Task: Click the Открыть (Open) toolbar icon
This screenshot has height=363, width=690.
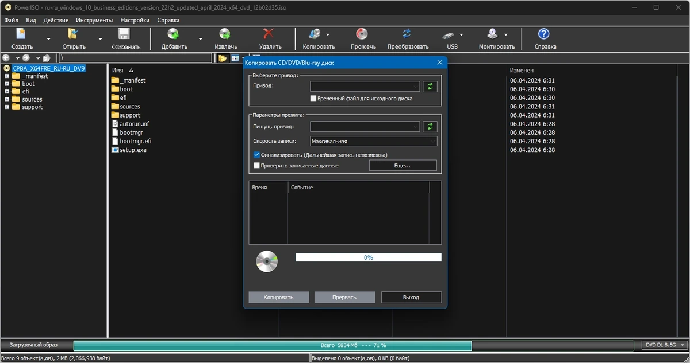Action: click(x=73, y=34)
